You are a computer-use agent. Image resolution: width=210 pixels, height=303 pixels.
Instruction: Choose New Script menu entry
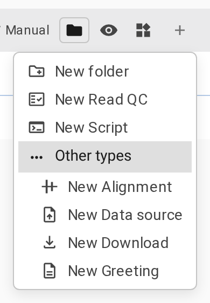pyautogui.click(x=105, y=127)
